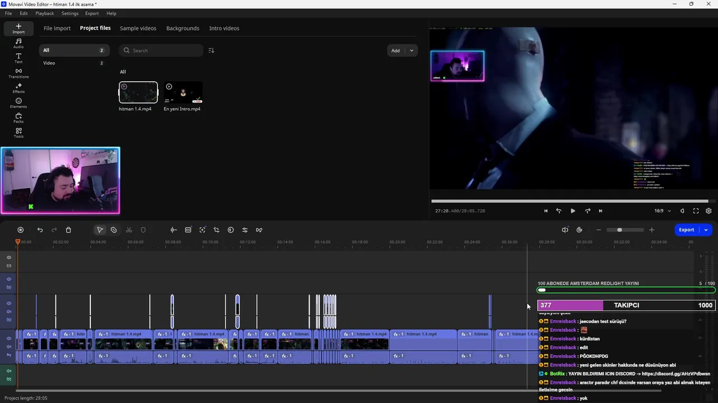Open the Audio panel in sidebar
The width and height of the screenshot is (718, 403).
point(19,44)
